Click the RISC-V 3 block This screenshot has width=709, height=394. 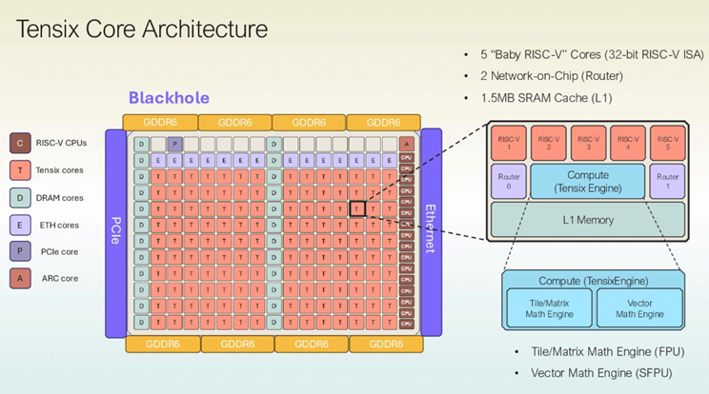pyautogui.click(x=588, y=143)
